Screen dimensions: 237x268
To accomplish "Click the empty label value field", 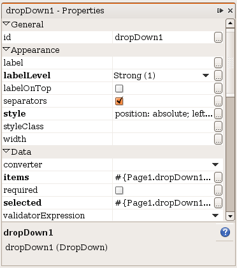I will point(163,63).
